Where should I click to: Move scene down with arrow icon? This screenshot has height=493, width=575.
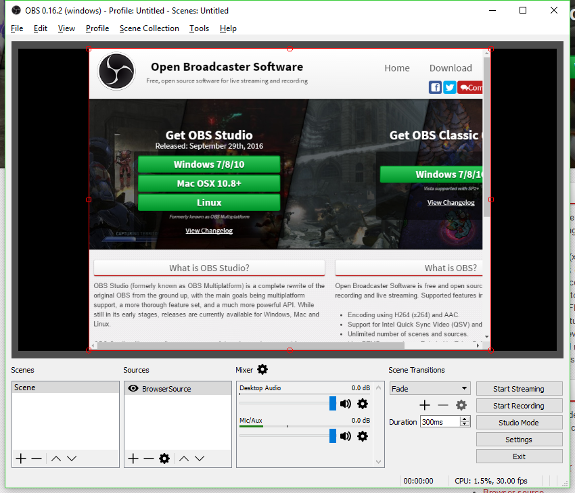[72, 459]
